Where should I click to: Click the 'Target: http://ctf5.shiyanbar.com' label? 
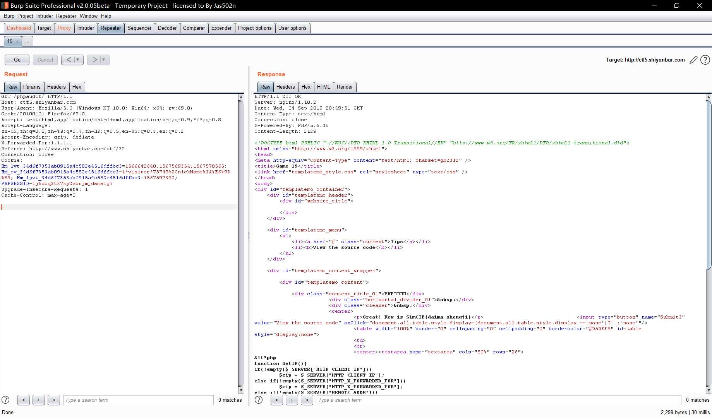645,60
